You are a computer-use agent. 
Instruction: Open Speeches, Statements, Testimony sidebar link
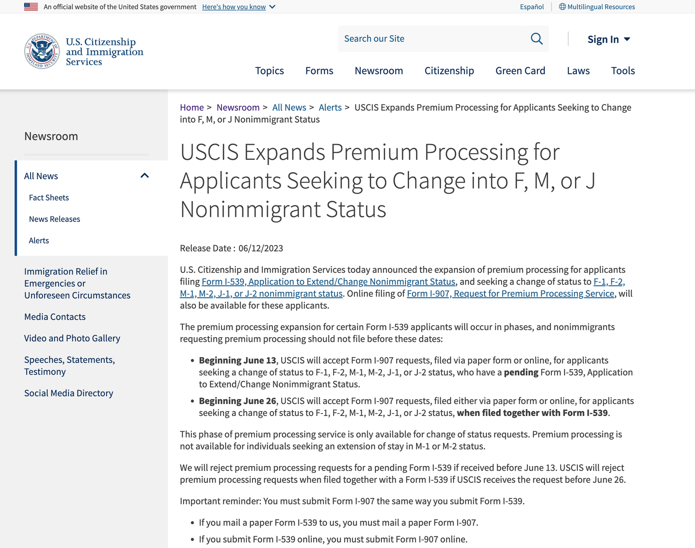(x=69, y=366)
